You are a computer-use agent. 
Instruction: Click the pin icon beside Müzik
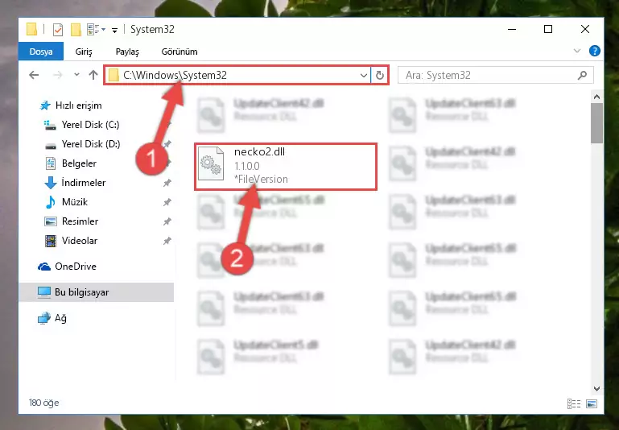[167, 202]
